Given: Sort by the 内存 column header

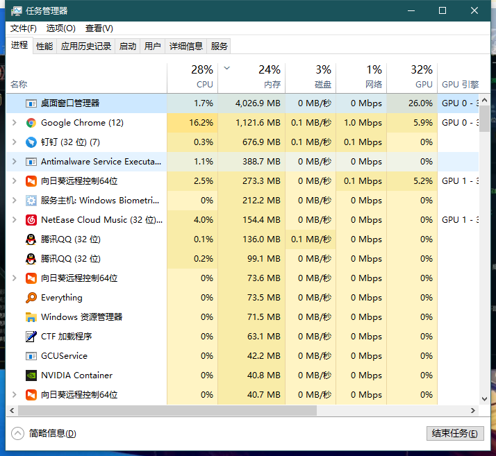Looking at the screenshot, I should point(251,77).
